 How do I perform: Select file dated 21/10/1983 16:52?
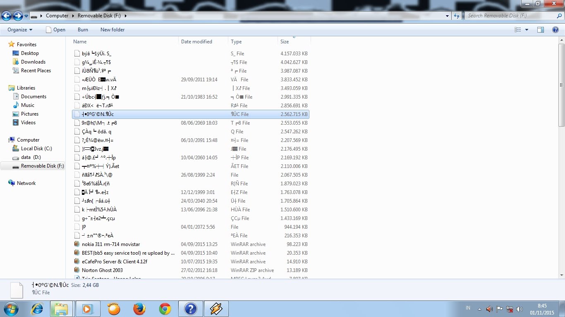pyautogui.click(x=191, y=97)
